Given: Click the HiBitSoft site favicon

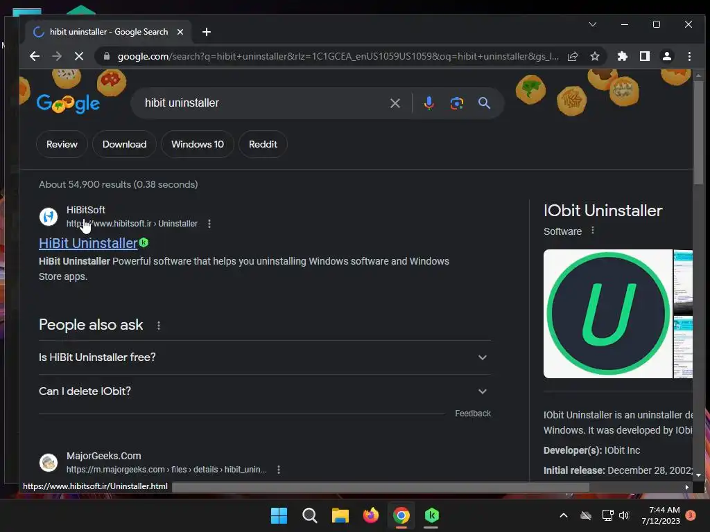Looking at the screenshot, I should click(49, 217).
